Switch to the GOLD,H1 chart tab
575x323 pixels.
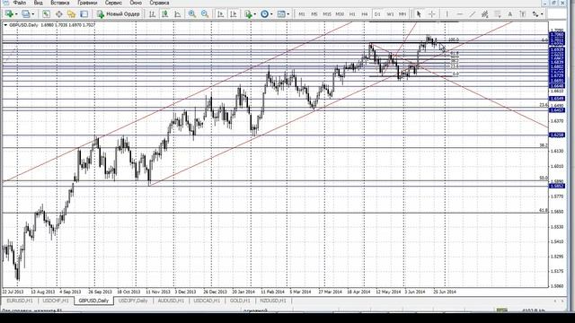240,301
